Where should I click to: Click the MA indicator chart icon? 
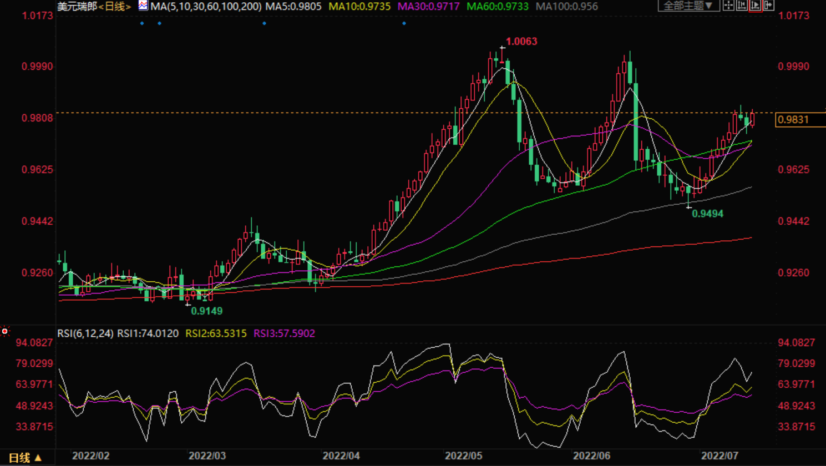(x=143, y=6)
